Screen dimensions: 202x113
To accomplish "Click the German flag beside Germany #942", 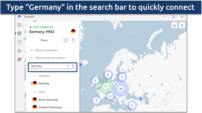I will click(x=73, y=31).
